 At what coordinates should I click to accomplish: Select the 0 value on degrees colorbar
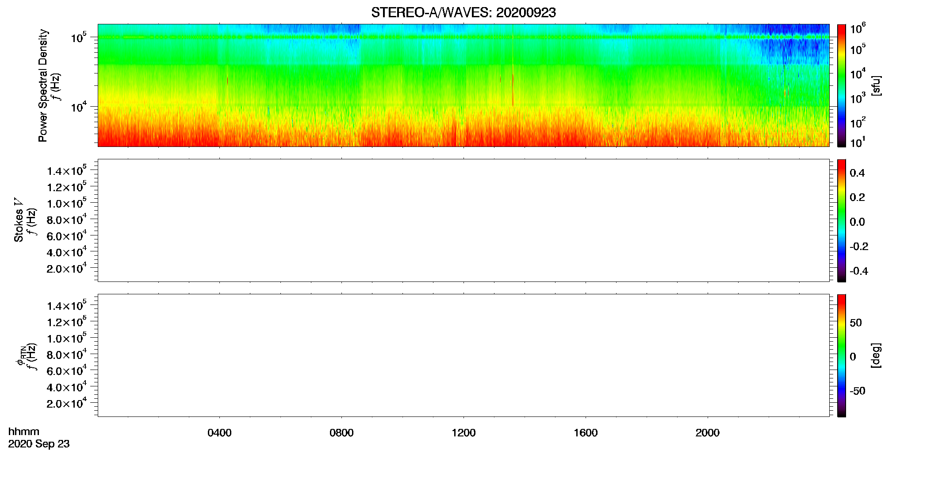coord(853,357)
